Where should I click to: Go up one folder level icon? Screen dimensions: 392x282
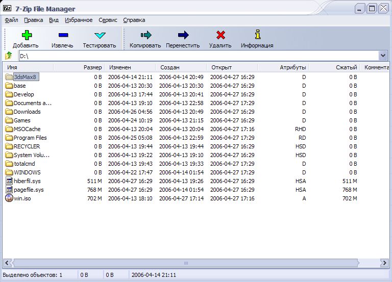9,55
